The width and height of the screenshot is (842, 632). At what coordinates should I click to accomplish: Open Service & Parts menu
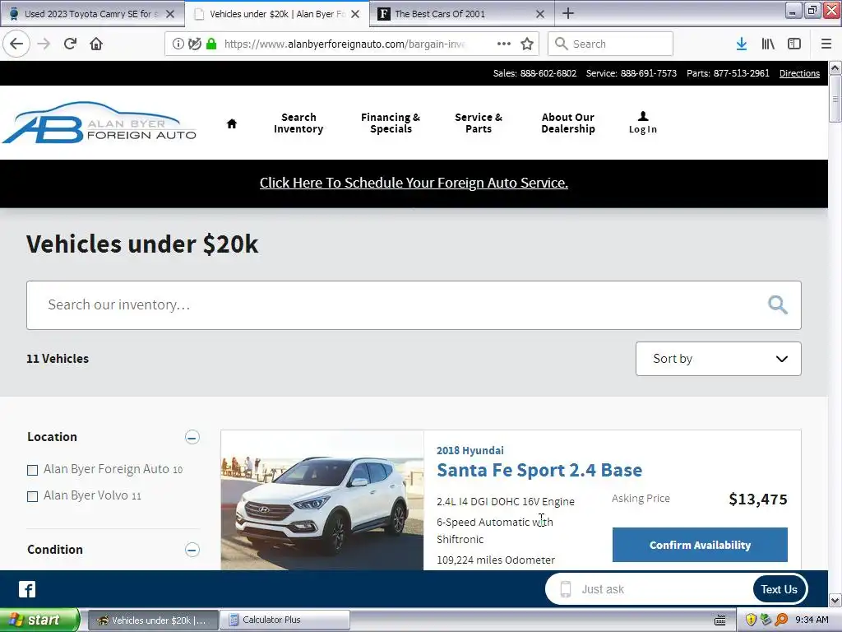click(x=479, y=123)
